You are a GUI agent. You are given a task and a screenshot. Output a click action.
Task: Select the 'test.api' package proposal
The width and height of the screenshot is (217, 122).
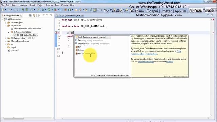(x=102, y=50)
